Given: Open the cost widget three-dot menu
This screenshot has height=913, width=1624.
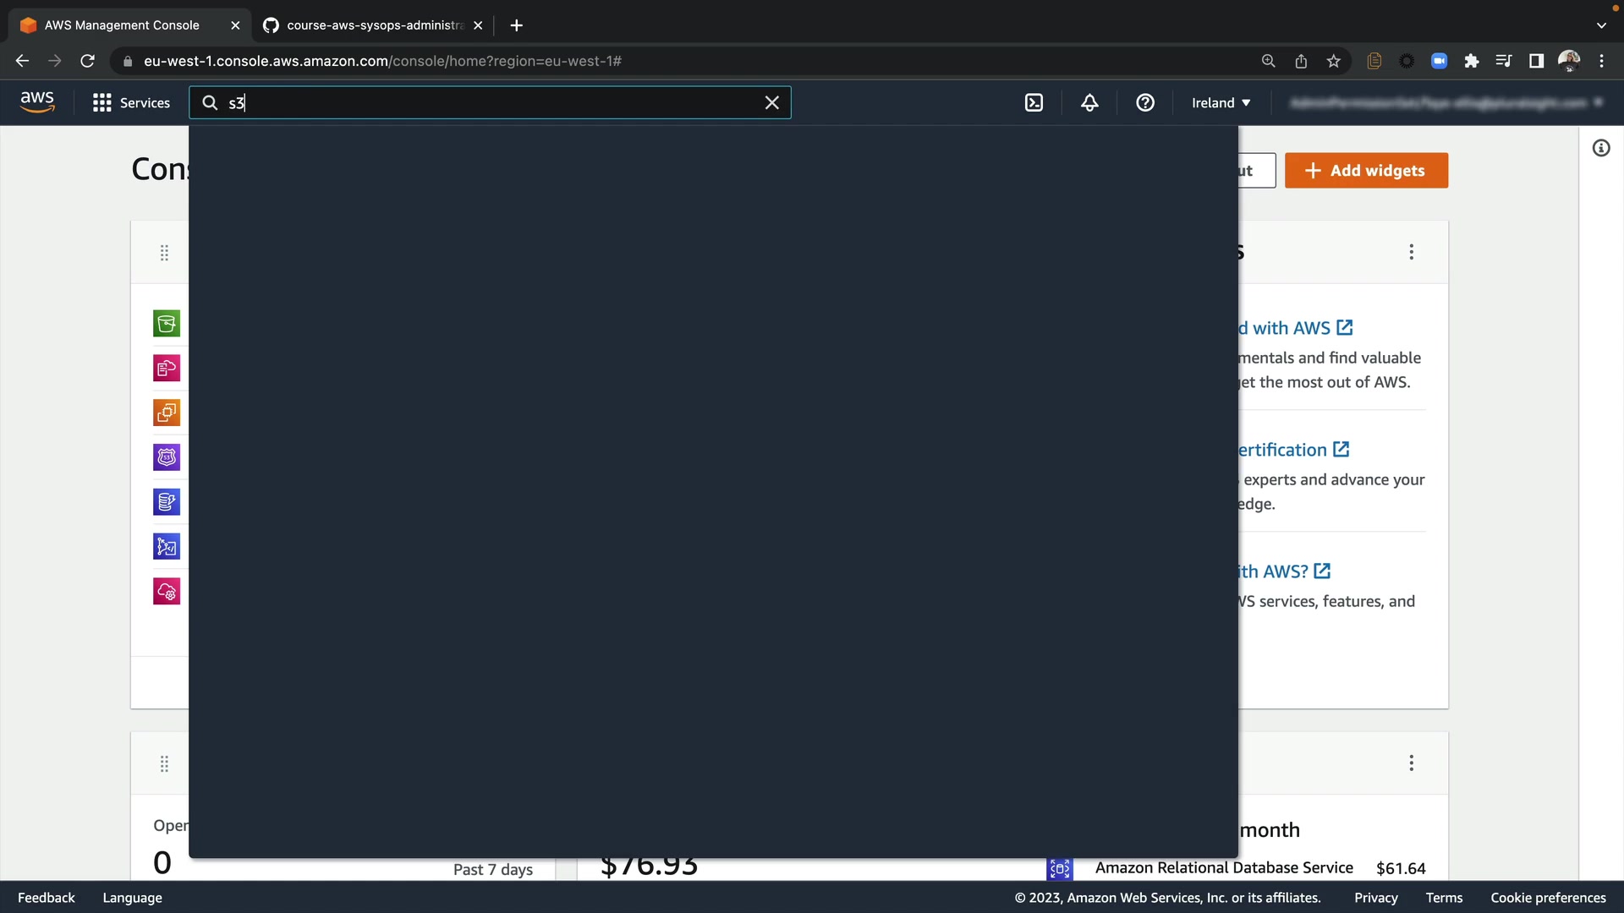Looking at the screenshot, I should [1411, 763].
